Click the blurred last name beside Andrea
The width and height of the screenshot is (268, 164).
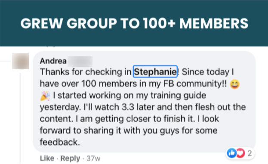pyautogui.click(x=80, y=61)
